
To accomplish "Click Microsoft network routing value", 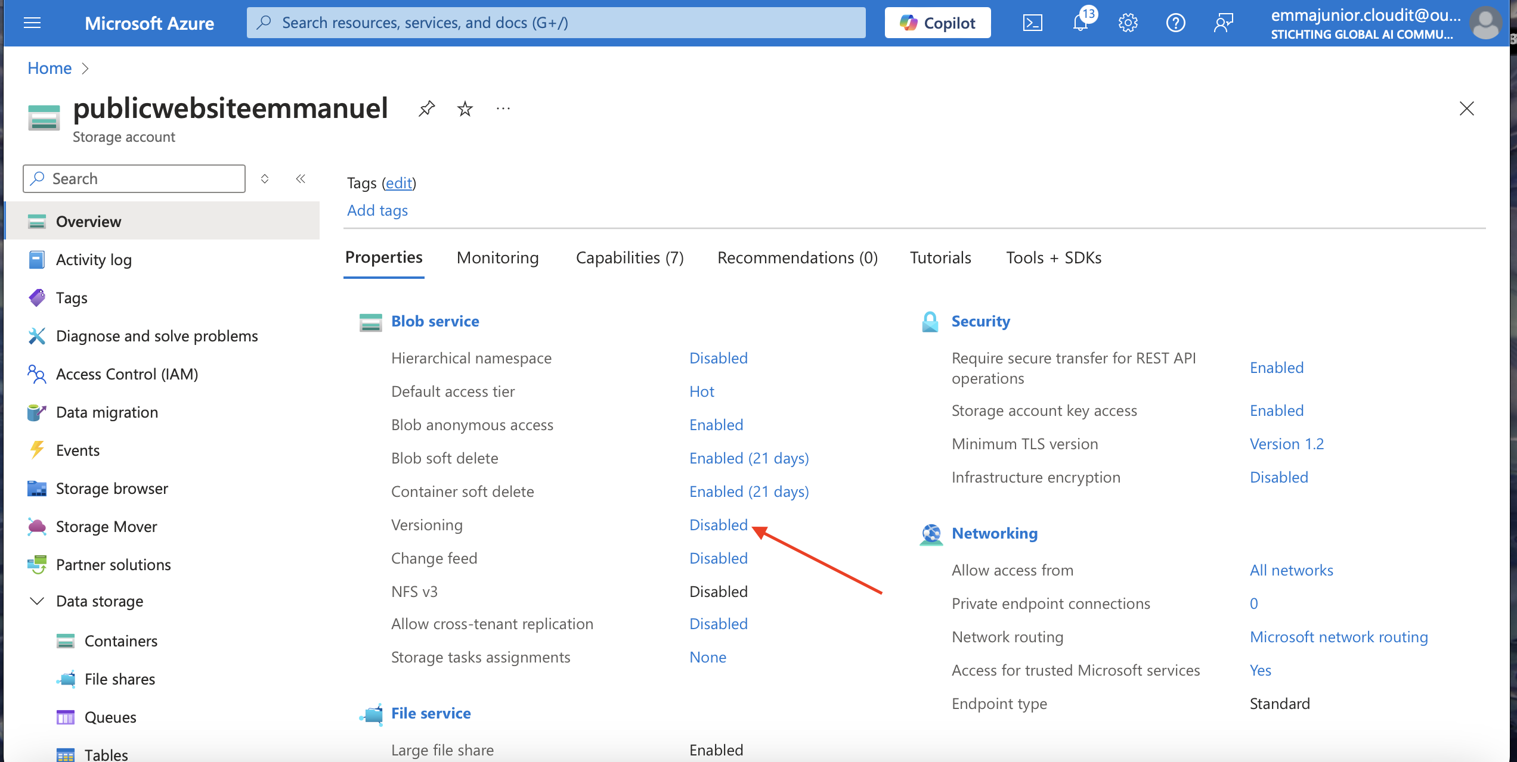I will [x=1339, y=637].
